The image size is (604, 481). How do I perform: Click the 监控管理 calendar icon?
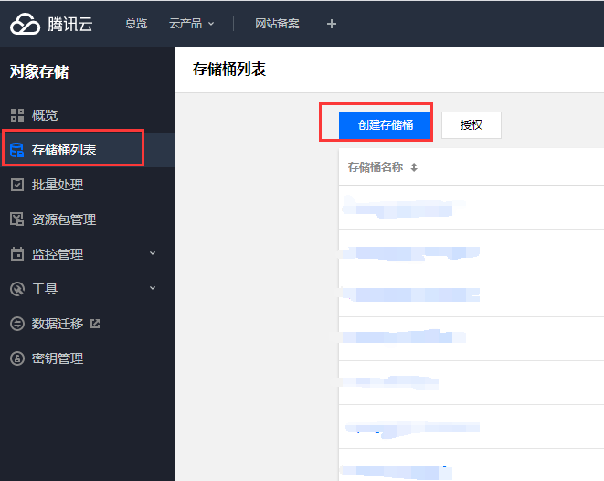point(17,254)
